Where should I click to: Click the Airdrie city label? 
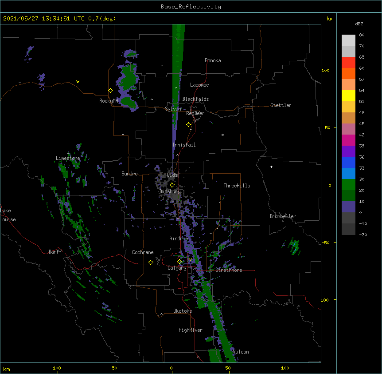click(x=179, y=239)
